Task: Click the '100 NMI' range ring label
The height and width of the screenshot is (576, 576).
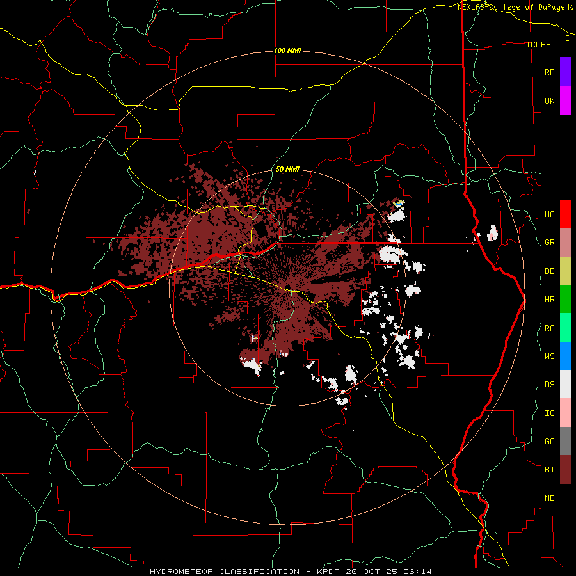Action: click(287, 51)
